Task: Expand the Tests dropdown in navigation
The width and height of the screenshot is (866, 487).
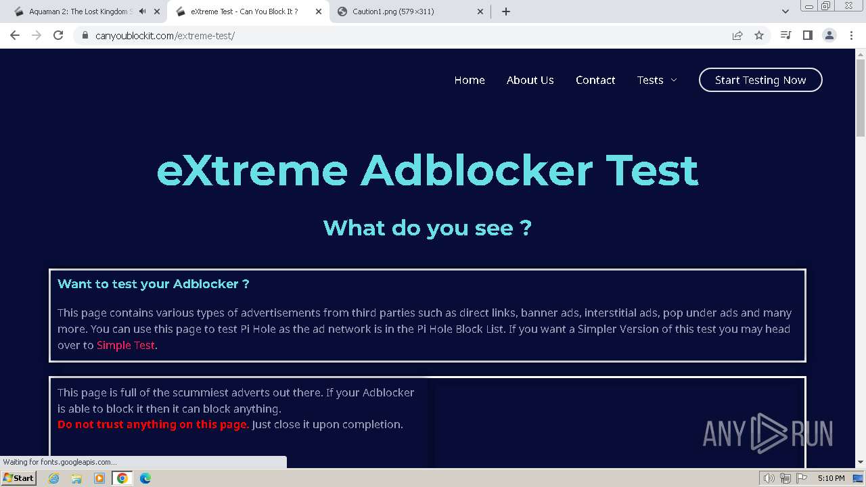Action: [x=657, y=80]
